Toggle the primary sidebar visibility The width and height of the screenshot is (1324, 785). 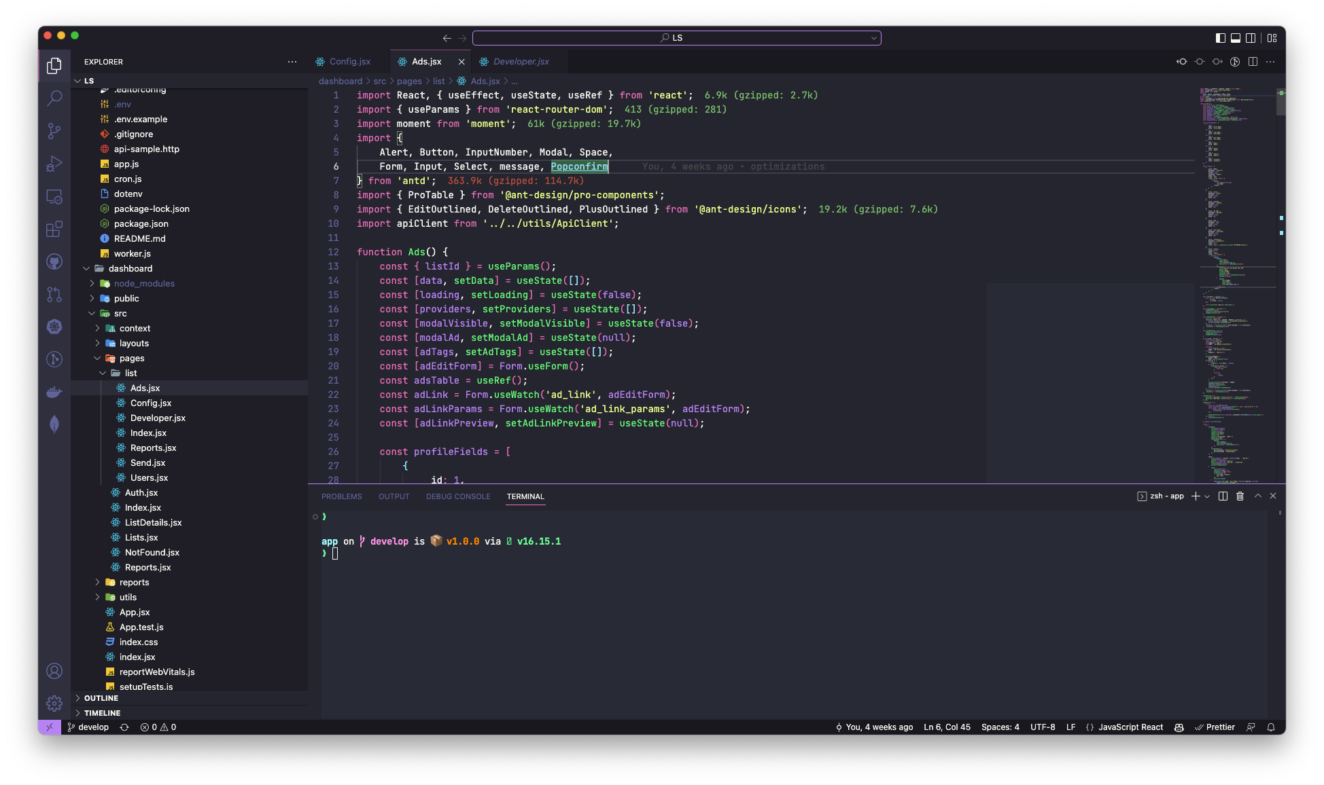coord(1220,38)
